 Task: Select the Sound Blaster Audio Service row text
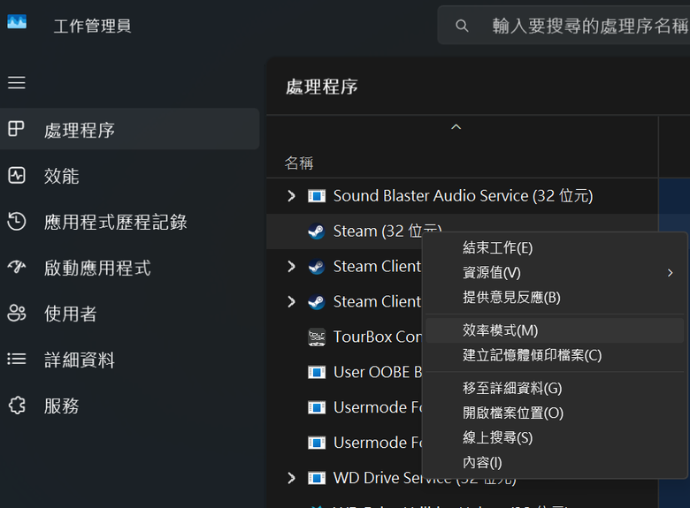463,196
